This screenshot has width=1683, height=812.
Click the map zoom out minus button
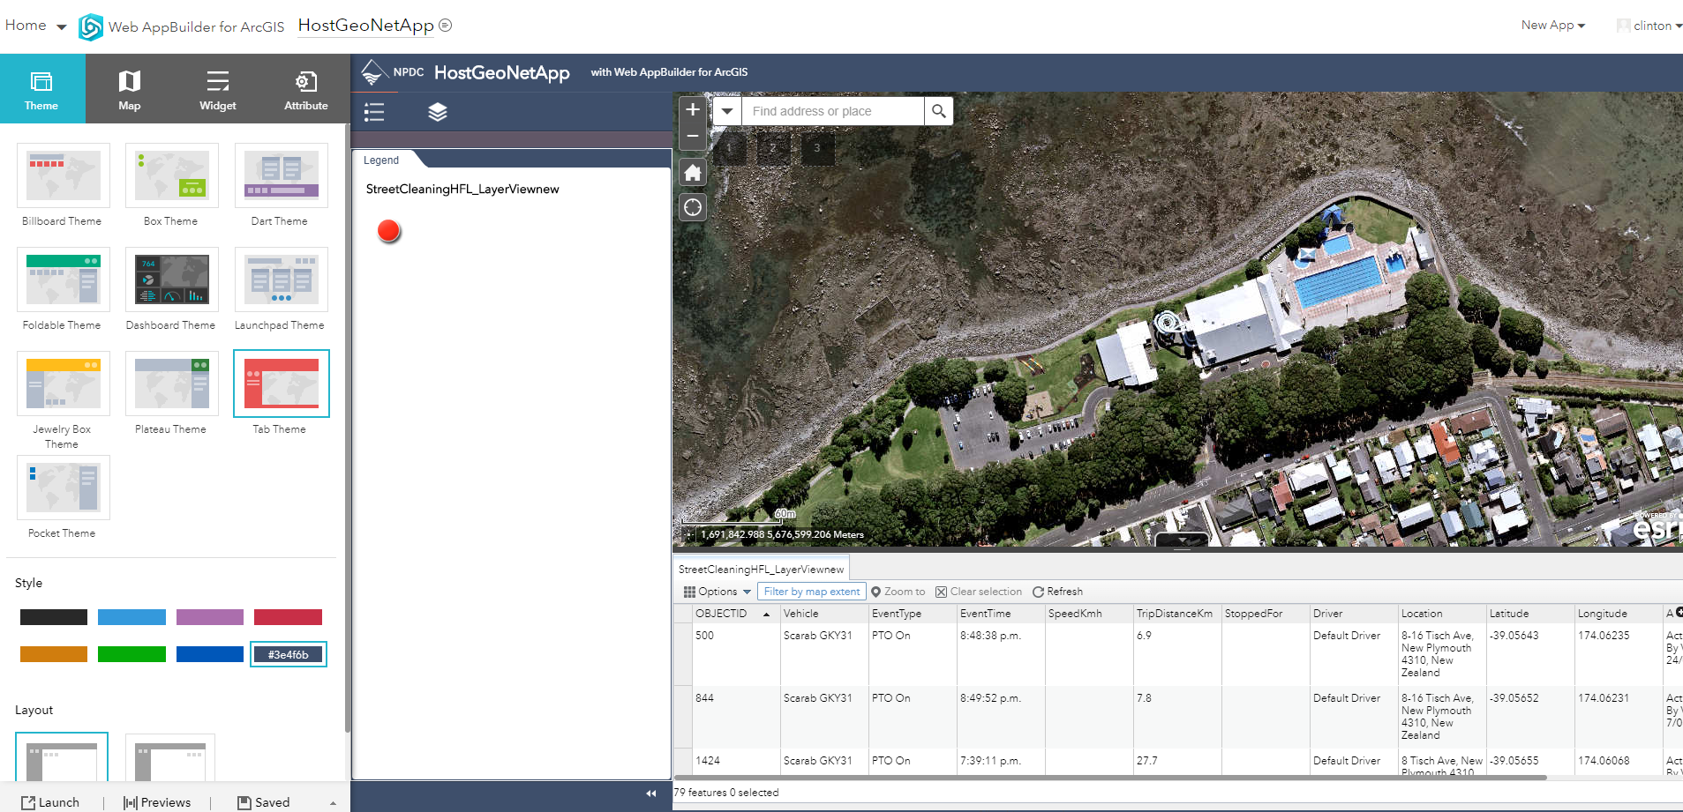click(x=693, y=137)
